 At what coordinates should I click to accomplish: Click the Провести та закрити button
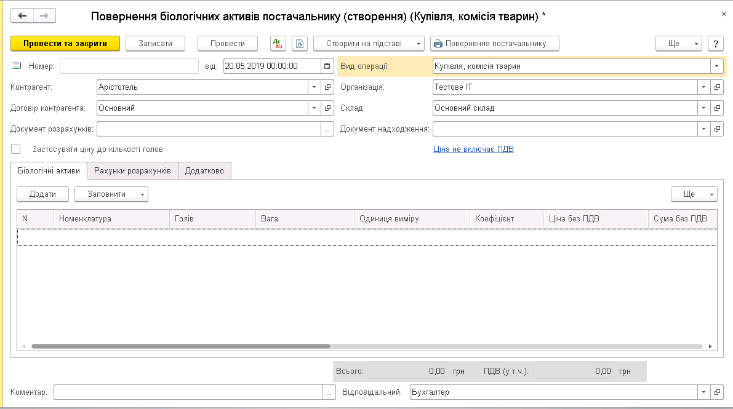coord(65,44)
